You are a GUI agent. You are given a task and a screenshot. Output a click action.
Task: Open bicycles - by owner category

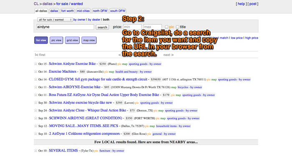click(x=190, y=87)
